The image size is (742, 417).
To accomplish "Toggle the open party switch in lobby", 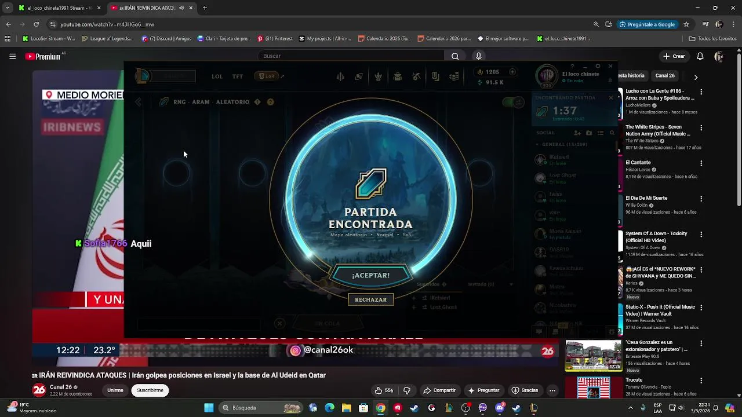I will pos(512,102).
